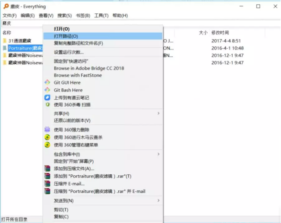Select 上传到有道云笔记 entry
This screenshot has width=281, height=223.
pos(103,97)
